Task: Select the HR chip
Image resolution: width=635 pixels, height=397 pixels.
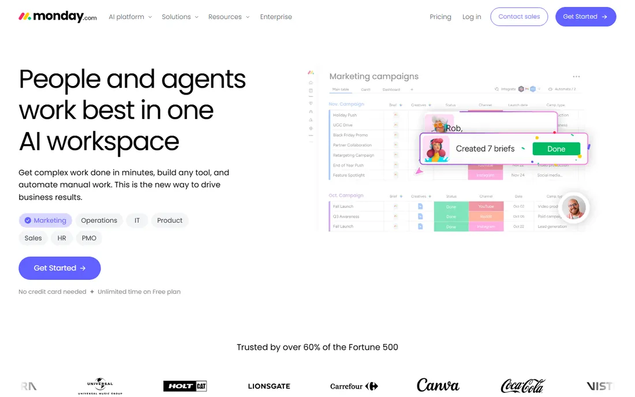Action: point(62,238)
